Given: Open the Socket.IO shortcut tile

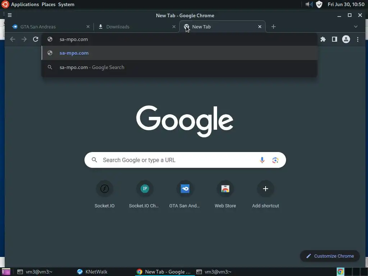Looking at the screenshot, I should click(x=105, y=194).
